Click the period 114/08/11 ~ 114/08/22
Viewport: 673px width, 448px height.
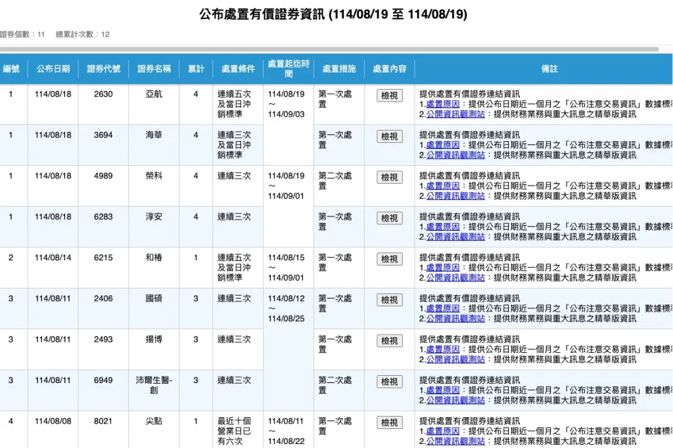tap(287, 432)
